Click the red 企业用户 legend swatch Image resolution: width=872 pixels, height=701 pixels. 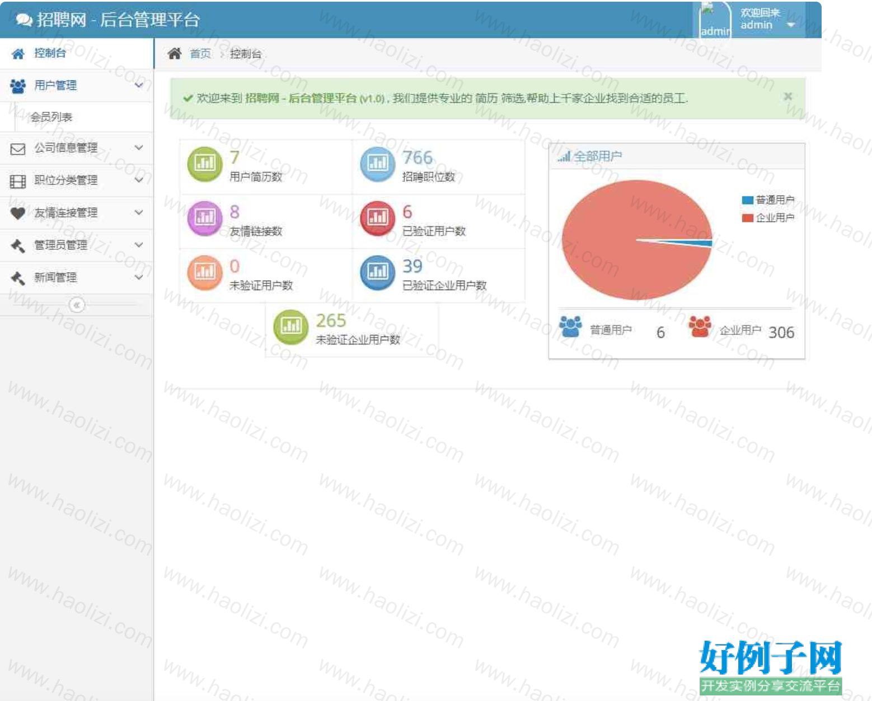click(747, 218)
